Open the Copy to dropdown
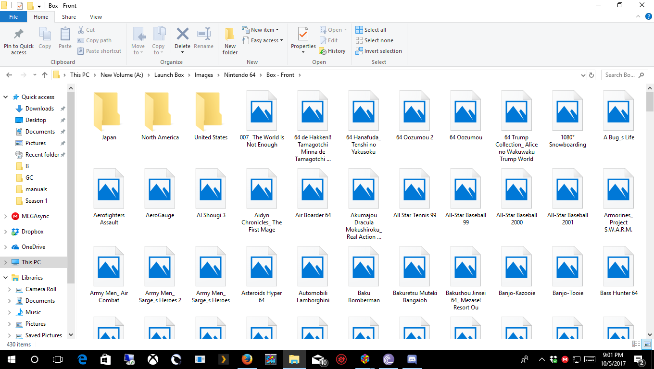Image resolution: width=654 pixels, height=369 pixels. pos(159,40)
